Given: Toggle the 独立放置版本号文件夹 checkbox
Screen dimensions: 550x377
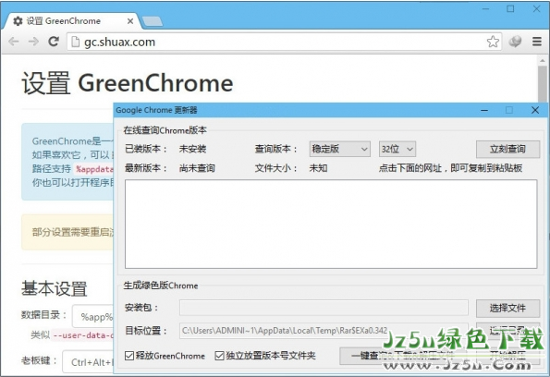Looking at the screenshot, I should [219, 356].
